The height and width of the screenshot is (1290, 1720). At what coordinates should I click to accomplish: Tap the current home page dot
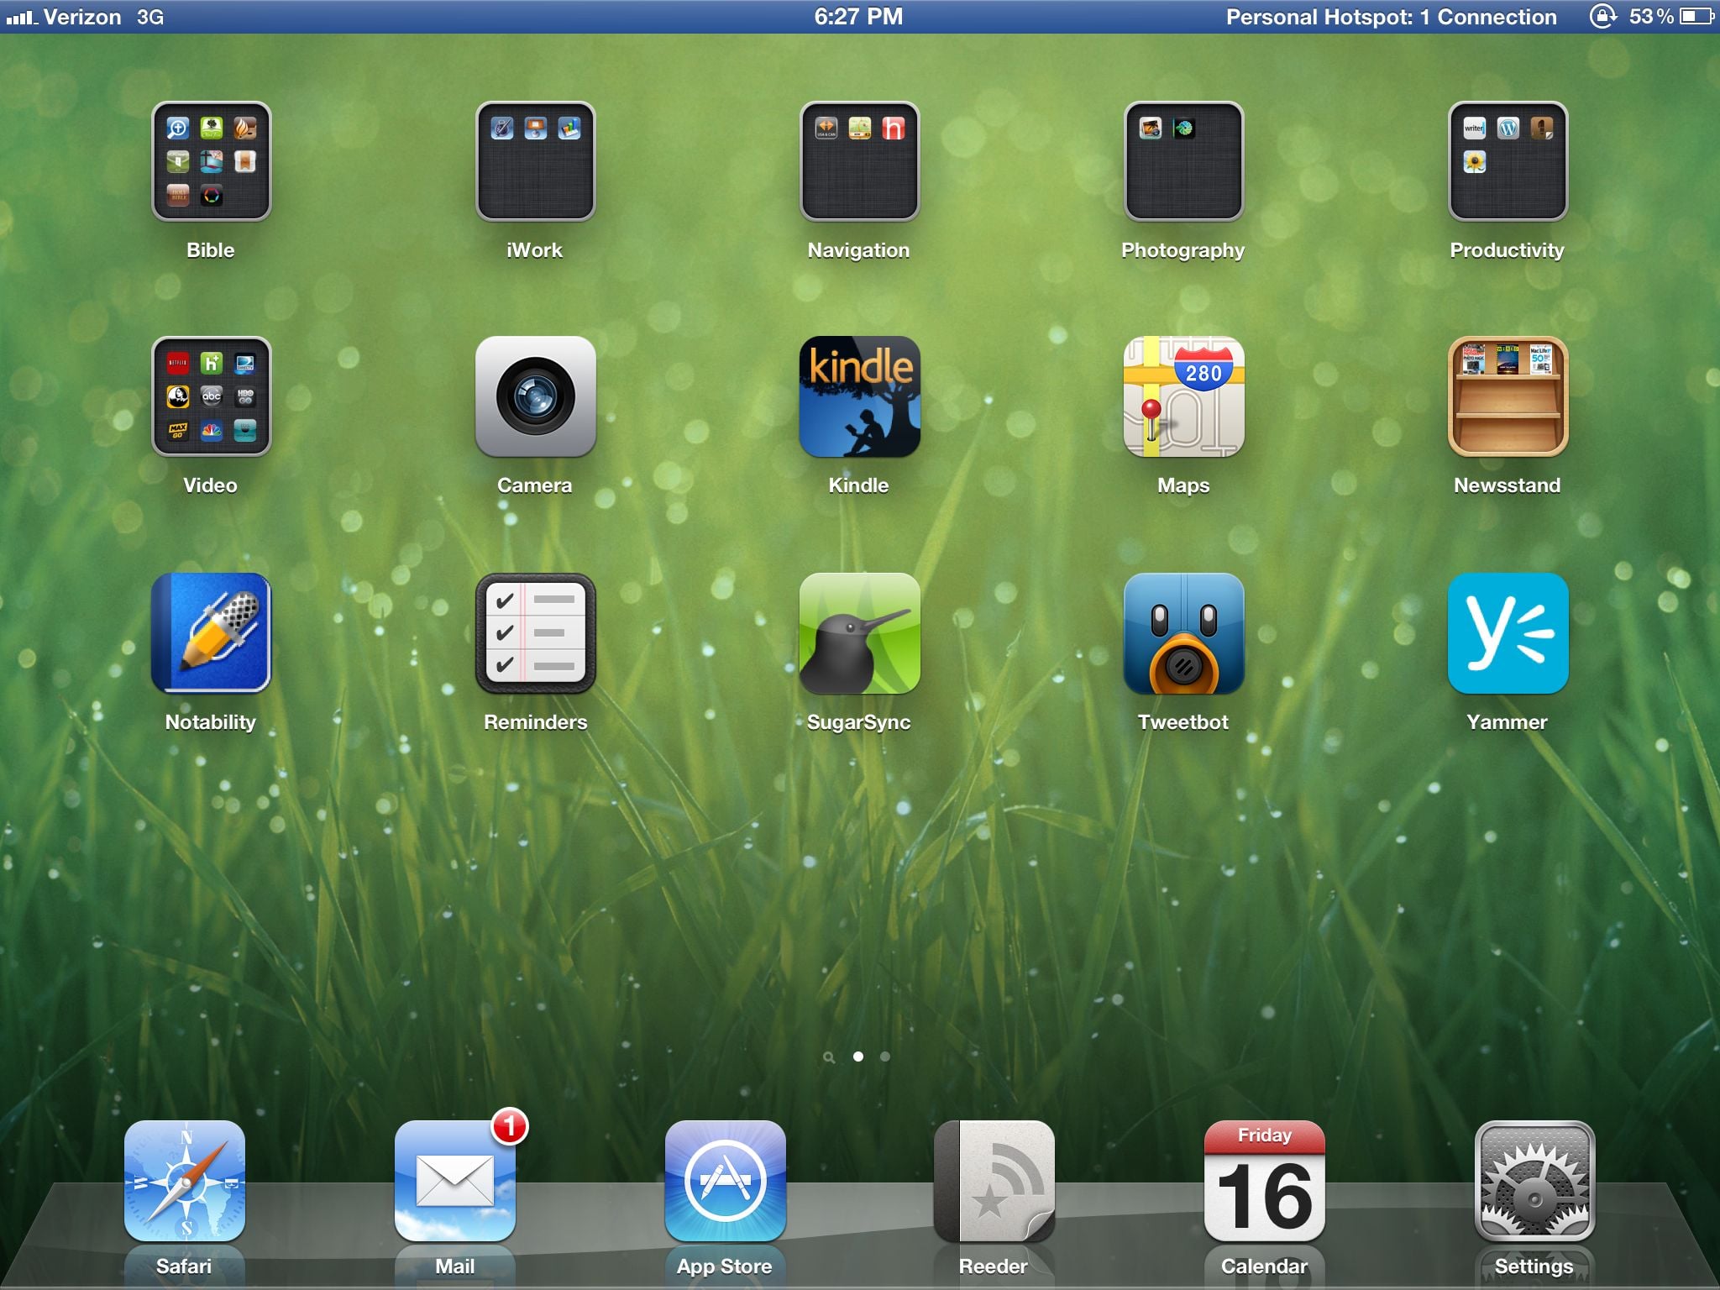[857, 1057]
